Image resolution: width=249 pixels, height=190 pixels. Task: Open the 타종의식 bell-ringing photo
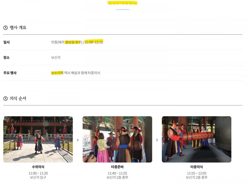tap(196, 139)
